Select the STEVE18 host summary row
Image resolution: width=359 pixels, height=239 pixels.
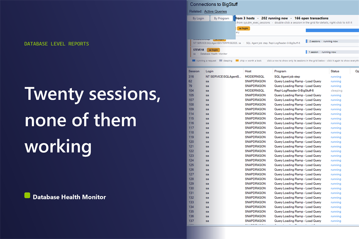tap(275, 52)
